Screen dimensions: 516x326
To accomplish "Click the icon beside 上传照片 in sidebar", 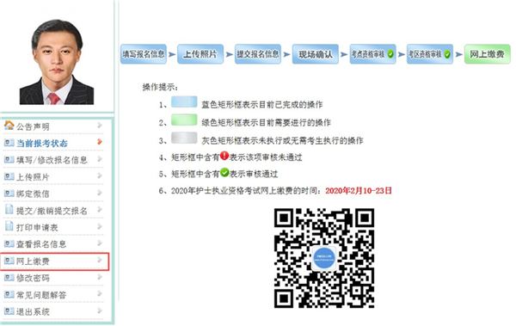I will pyautogui.click(x=9, y=176).
